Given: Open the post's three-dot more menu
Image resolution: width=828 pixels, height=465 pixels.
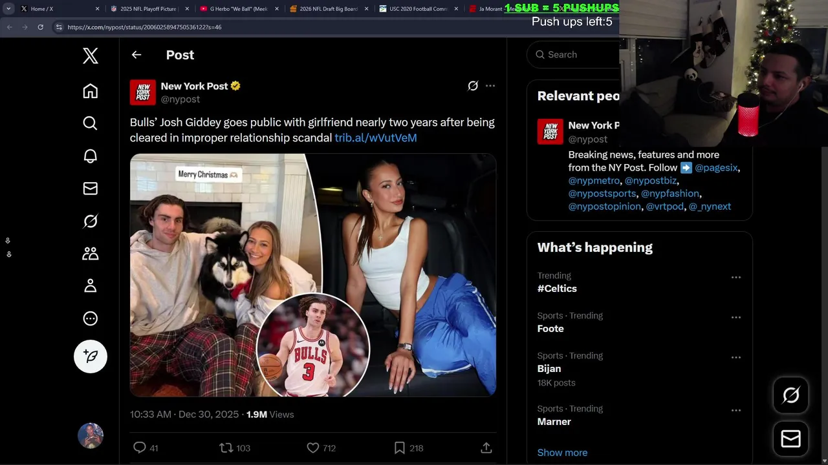Looking at the screenshot, I should tap(490, 86).
